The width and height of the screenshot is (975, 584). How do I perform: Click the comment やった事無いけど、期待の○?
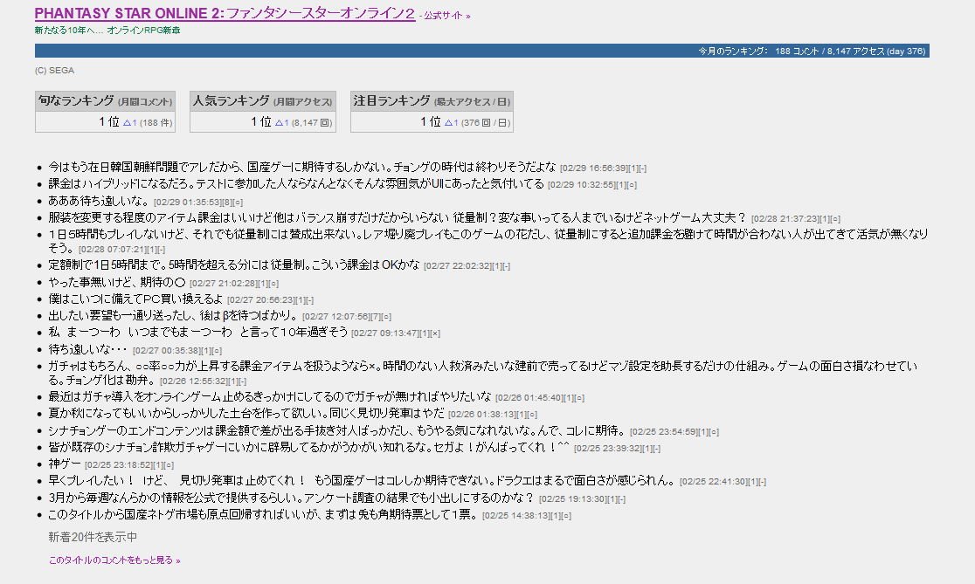(x=117, y=282)
